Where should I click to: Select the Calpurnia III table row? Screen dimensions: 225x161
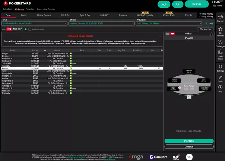click(x=82, y=81)
